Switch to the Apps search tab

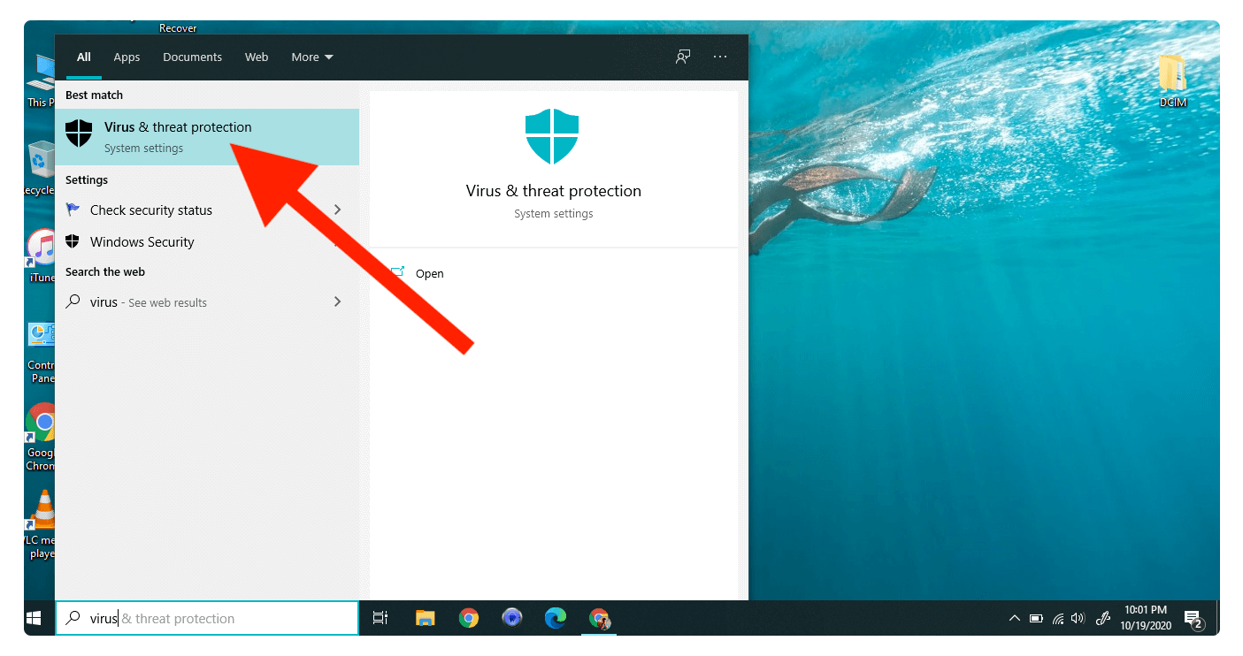point(127,57)
